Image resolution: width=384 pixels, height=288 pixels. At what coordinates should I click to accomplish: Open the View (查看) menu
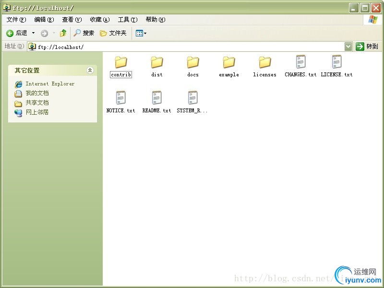coord(72,20)
